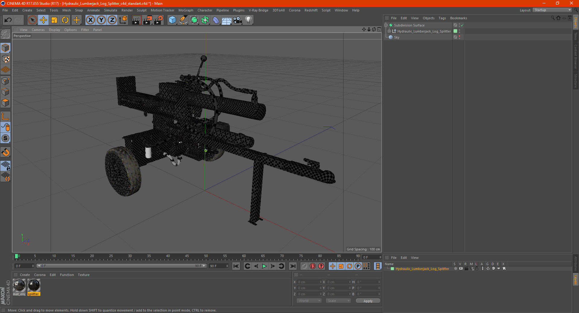The image size is (579, 313).
Task: Enable Axis mode tool
Action: coord(5,116)
